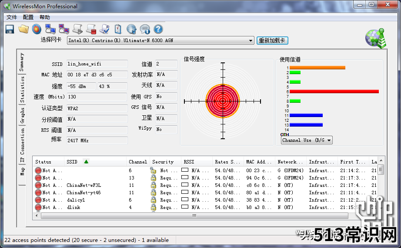Click the 重新加载卡 button
Viewport: 401px width, 248px height.
point(272,40)
